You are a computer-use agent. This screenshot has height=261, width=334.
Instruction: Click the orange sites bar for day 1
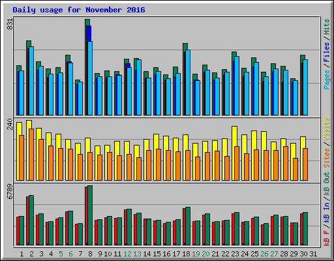[x=22, y=158]
